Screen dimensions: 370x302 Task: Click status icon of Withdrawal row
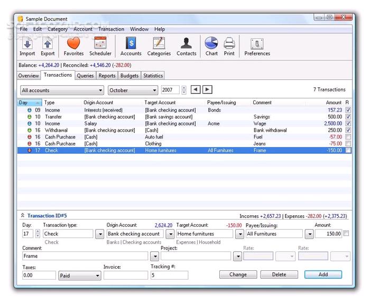tap(30, 130)
